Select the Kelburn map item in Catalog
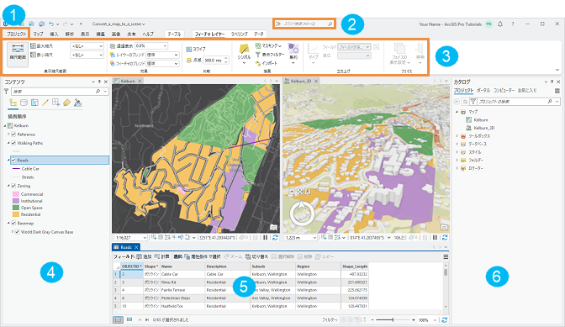The height and width of the screenshot is (327, 565). tap(481, 120)
